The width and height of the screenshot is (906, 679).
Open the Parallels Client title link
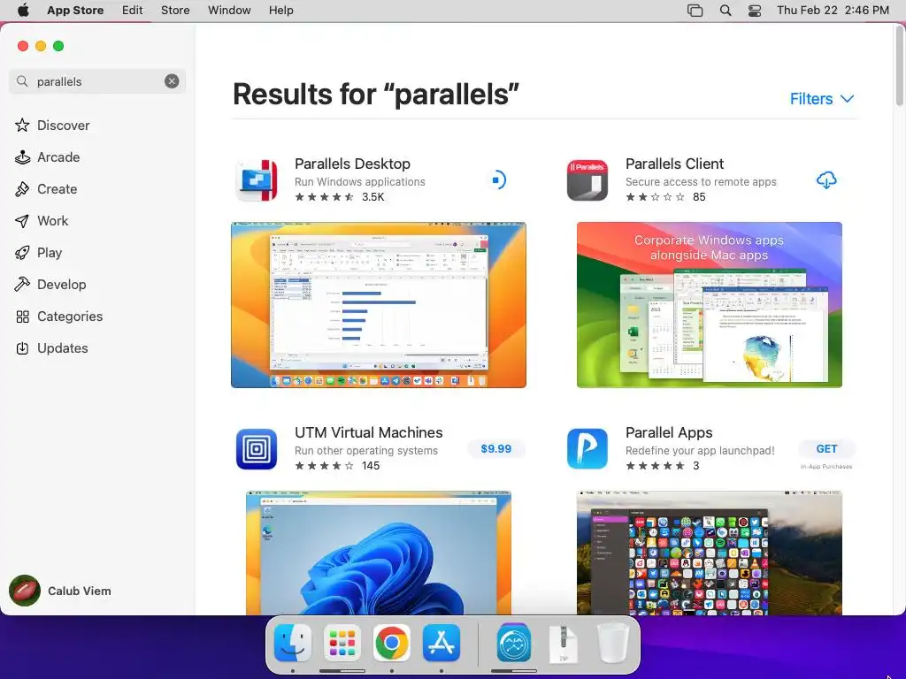tap(674, 164)
